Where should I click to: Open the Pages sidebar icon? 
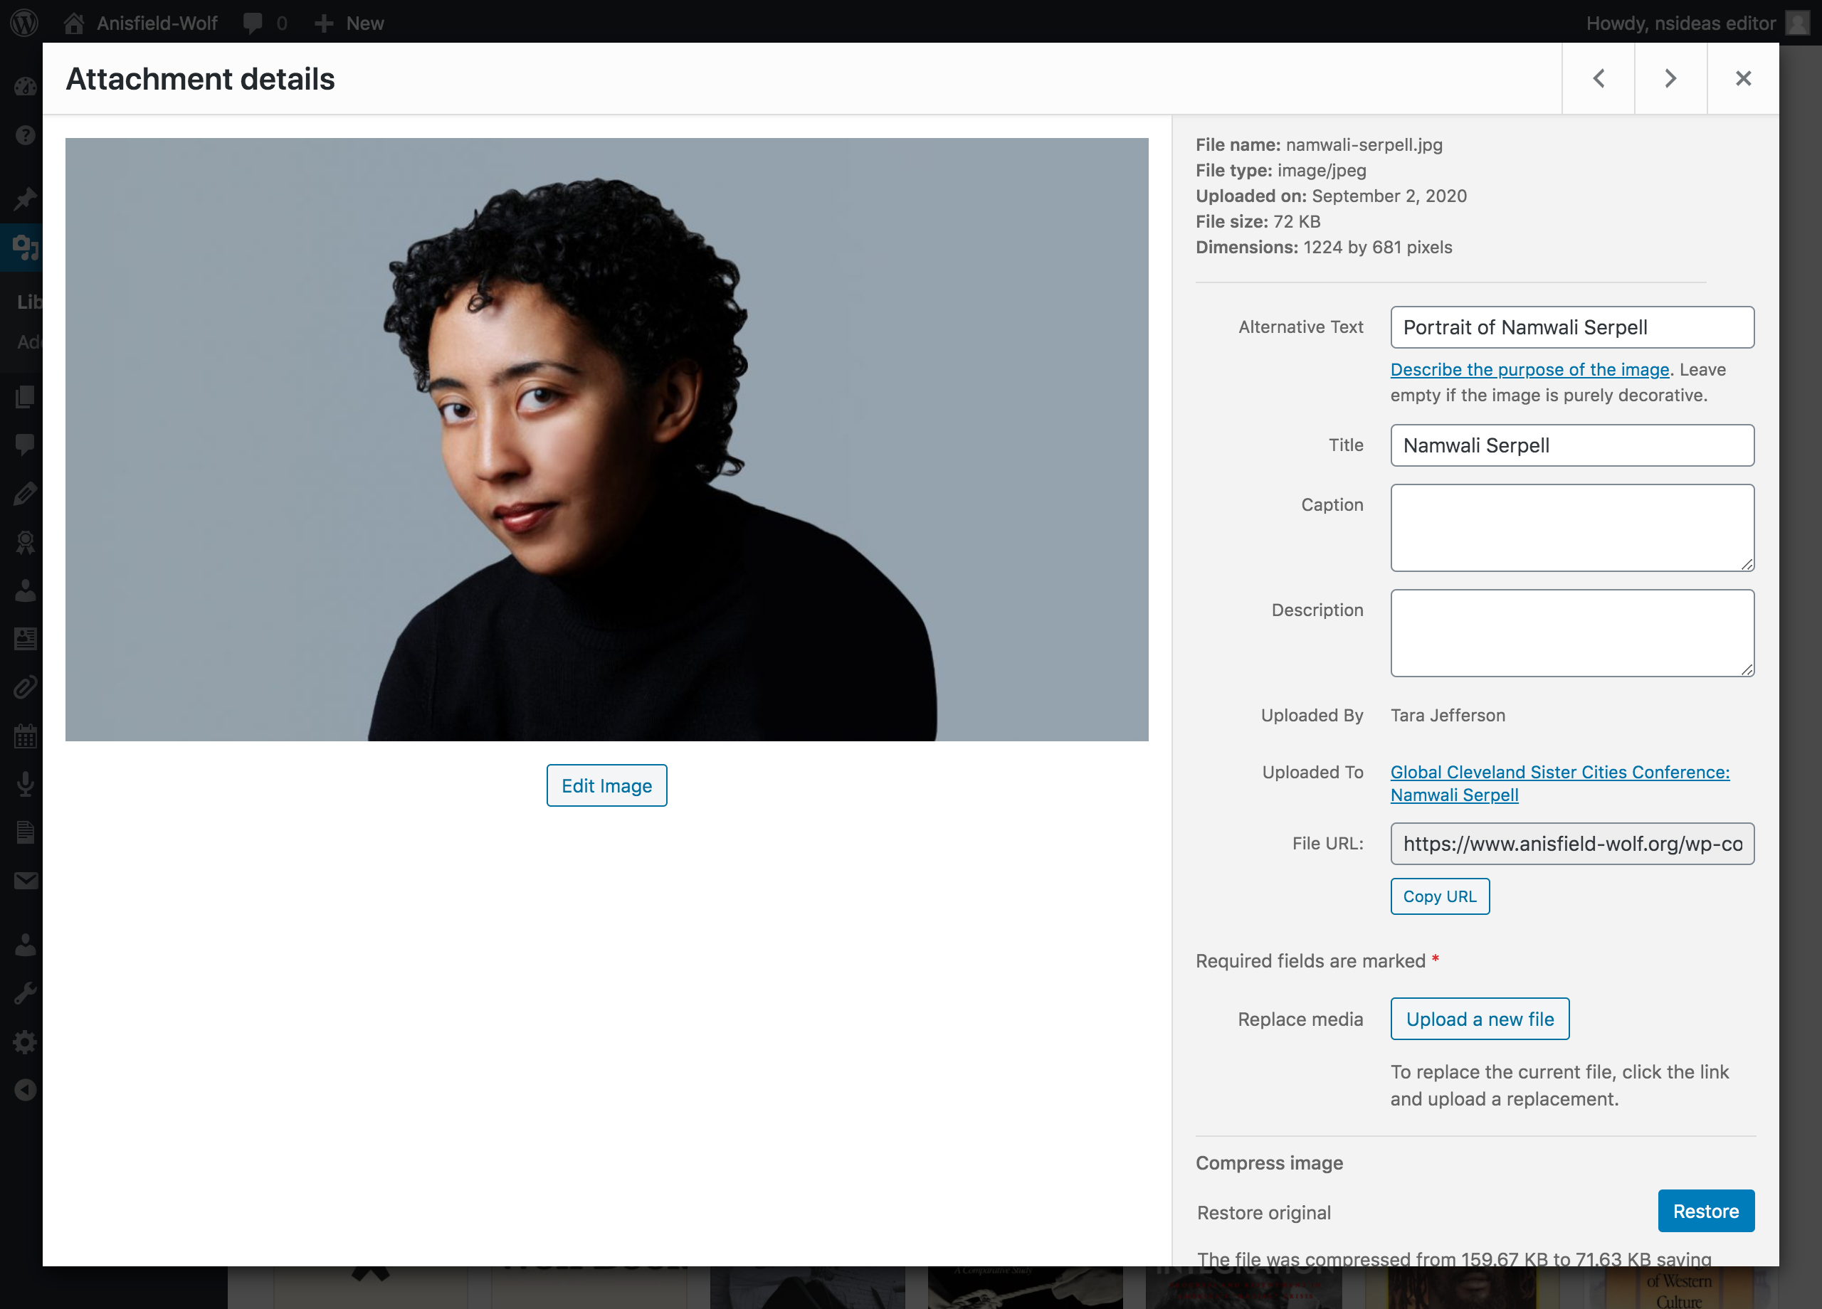25,396
